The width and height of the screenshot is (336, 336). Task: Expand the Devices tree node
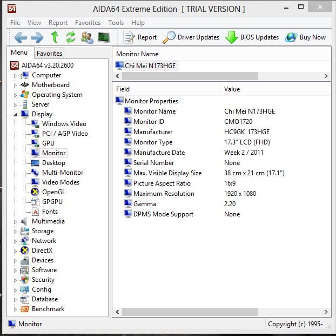pos(15,261)
